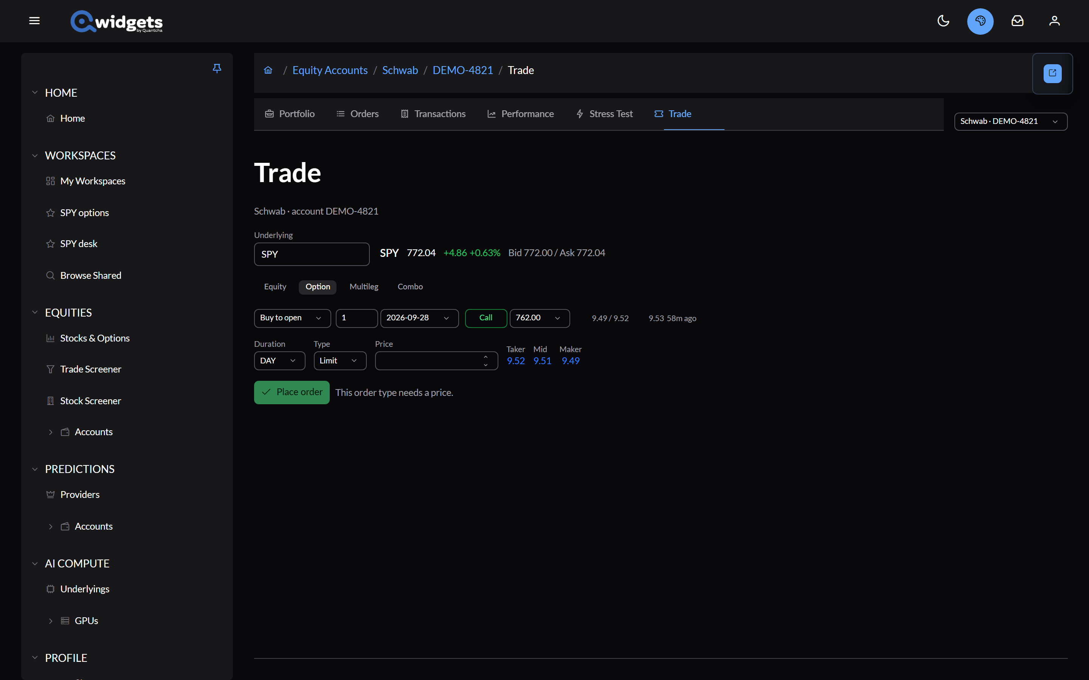Open My Workspaces
Screen dimensions: 1089x680
93,181
